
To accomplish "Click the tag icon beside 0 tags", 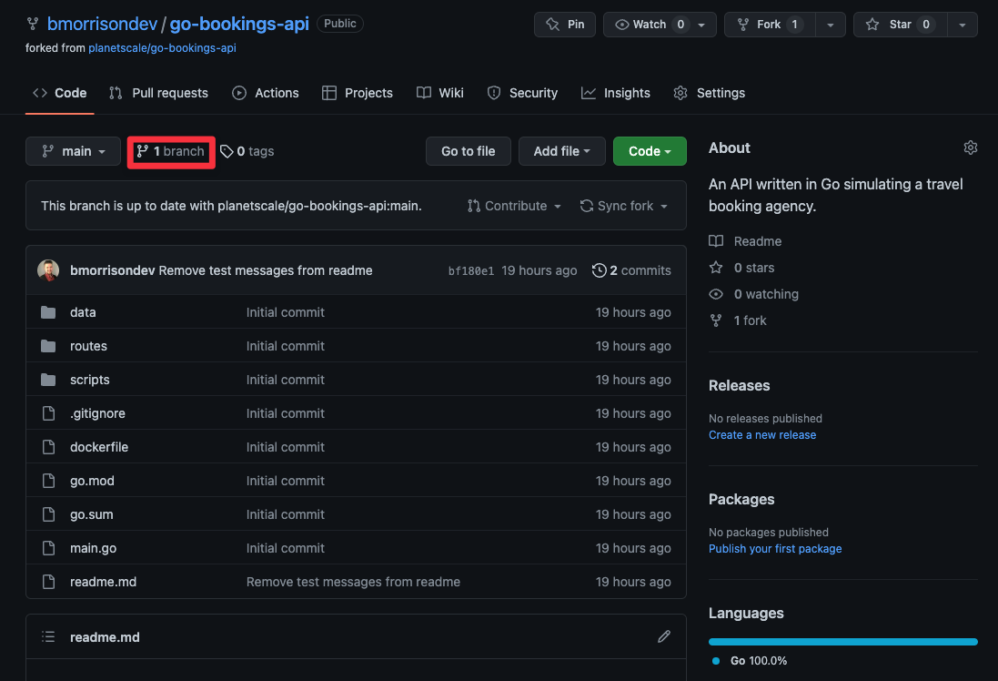I will (x=227, y=152).
